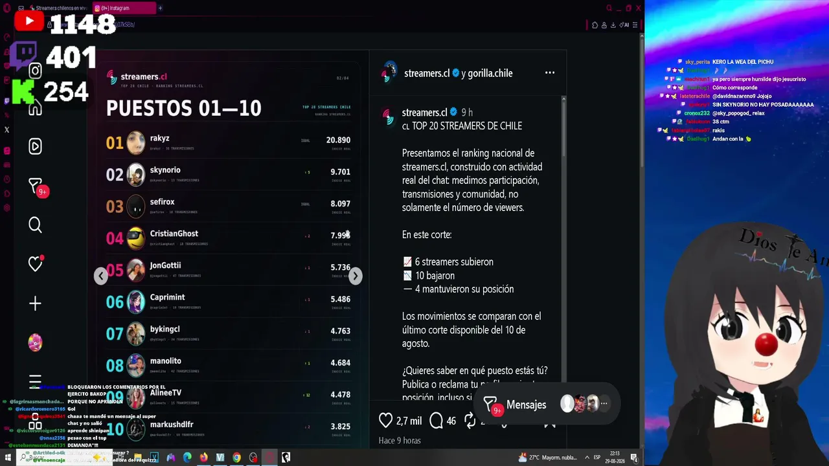Click Caprimint in the ranking image
Viewport: 829px width, 466px height.
click(167, 297)
